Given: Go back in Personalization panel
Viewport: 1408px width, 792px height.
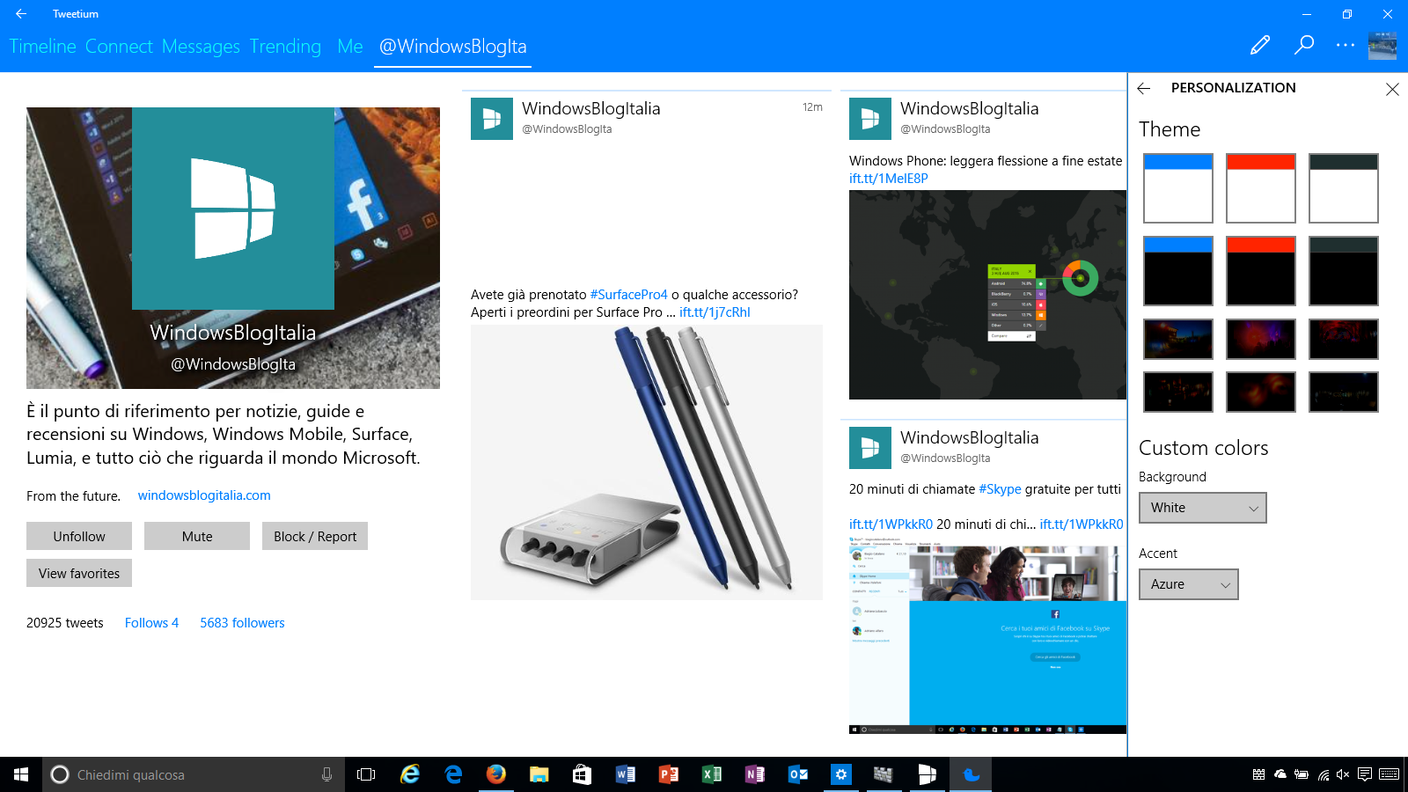Looking at the screenshot, I should (1144, 88).
